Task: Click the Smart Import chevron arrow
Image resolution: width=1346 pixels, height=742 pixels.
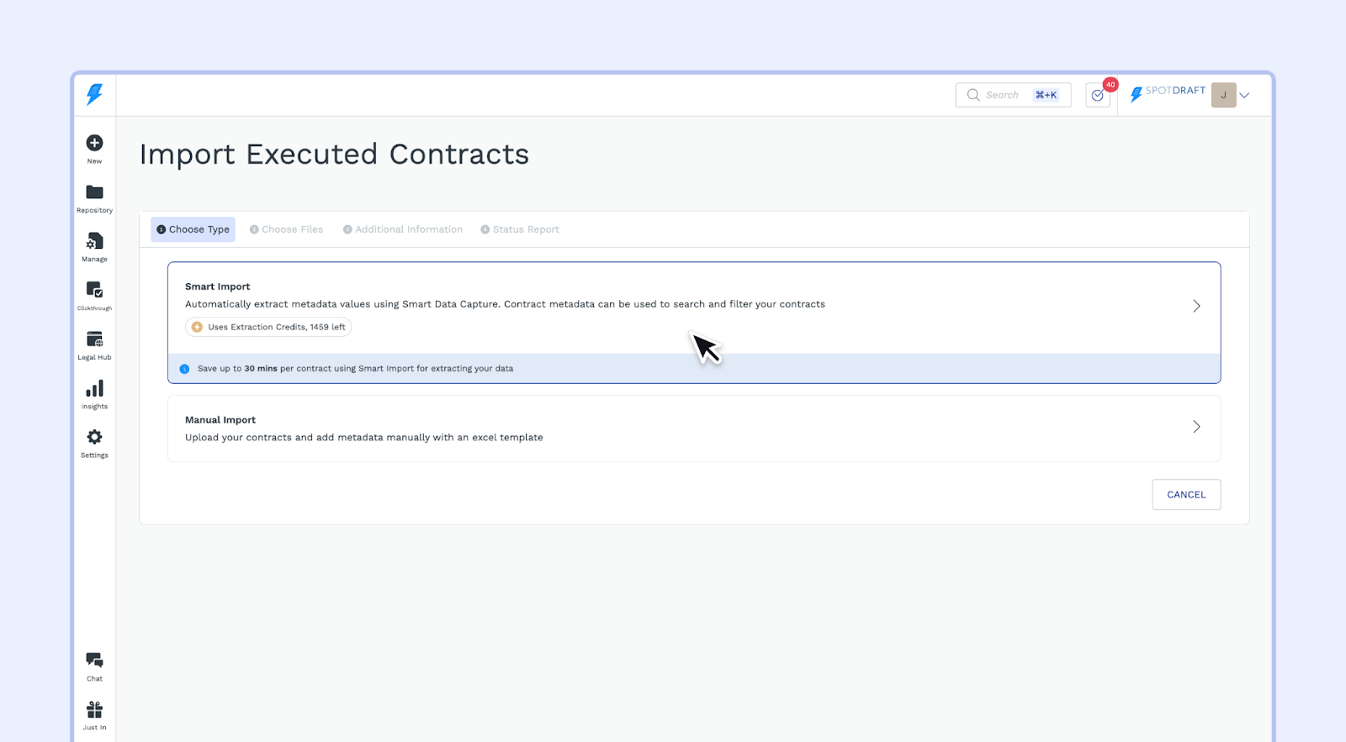Action: point(1196,306)
